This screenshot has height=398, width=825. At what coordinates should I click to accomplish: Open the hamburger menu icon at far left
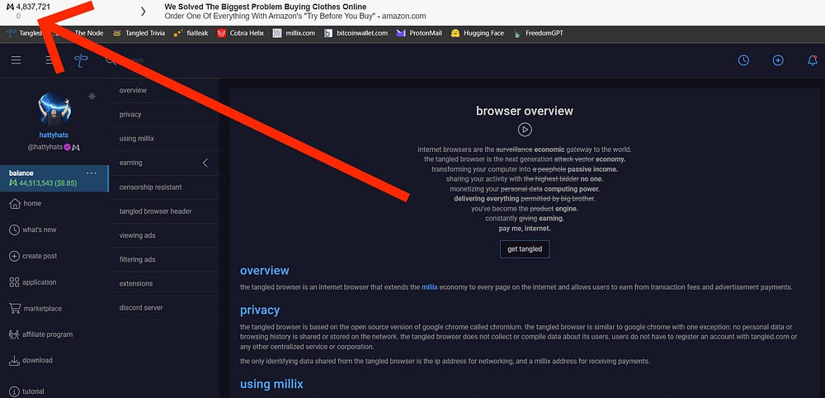click(x=16, y=60)
